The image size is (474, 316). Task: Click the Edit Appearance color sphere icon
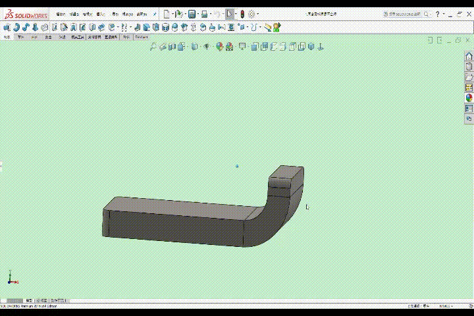[219, 47]
